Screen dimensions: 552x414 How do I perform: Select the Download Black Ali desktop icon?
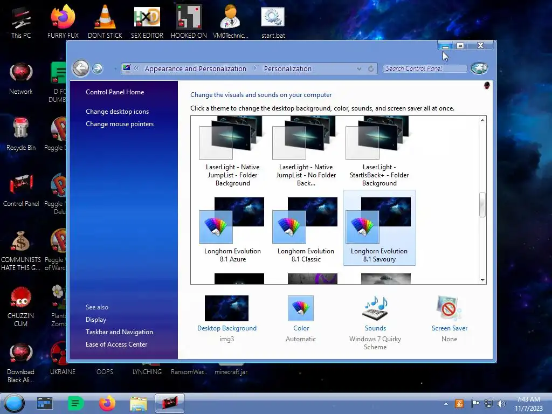click(21, 363)
